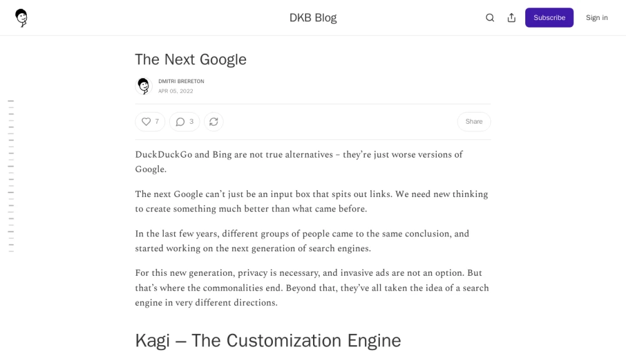Click a middle table-of-contents marker on left rail
The image size is (626, 352).
coord(11,173)
